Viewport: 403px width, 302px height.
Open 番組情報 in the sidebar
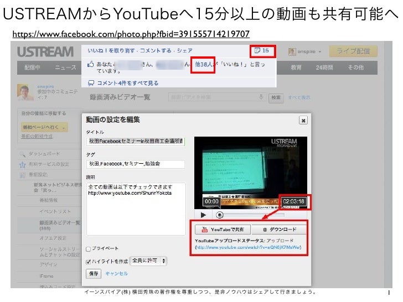tap(49, 200)
